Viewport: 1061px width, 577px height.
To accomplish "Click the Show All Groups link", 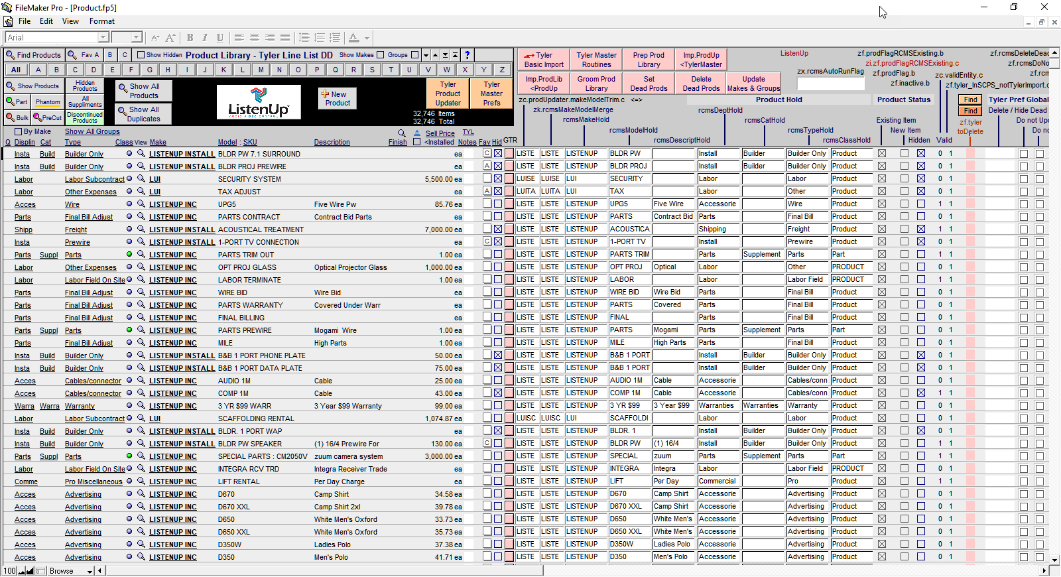I will (x=92, y=132).
